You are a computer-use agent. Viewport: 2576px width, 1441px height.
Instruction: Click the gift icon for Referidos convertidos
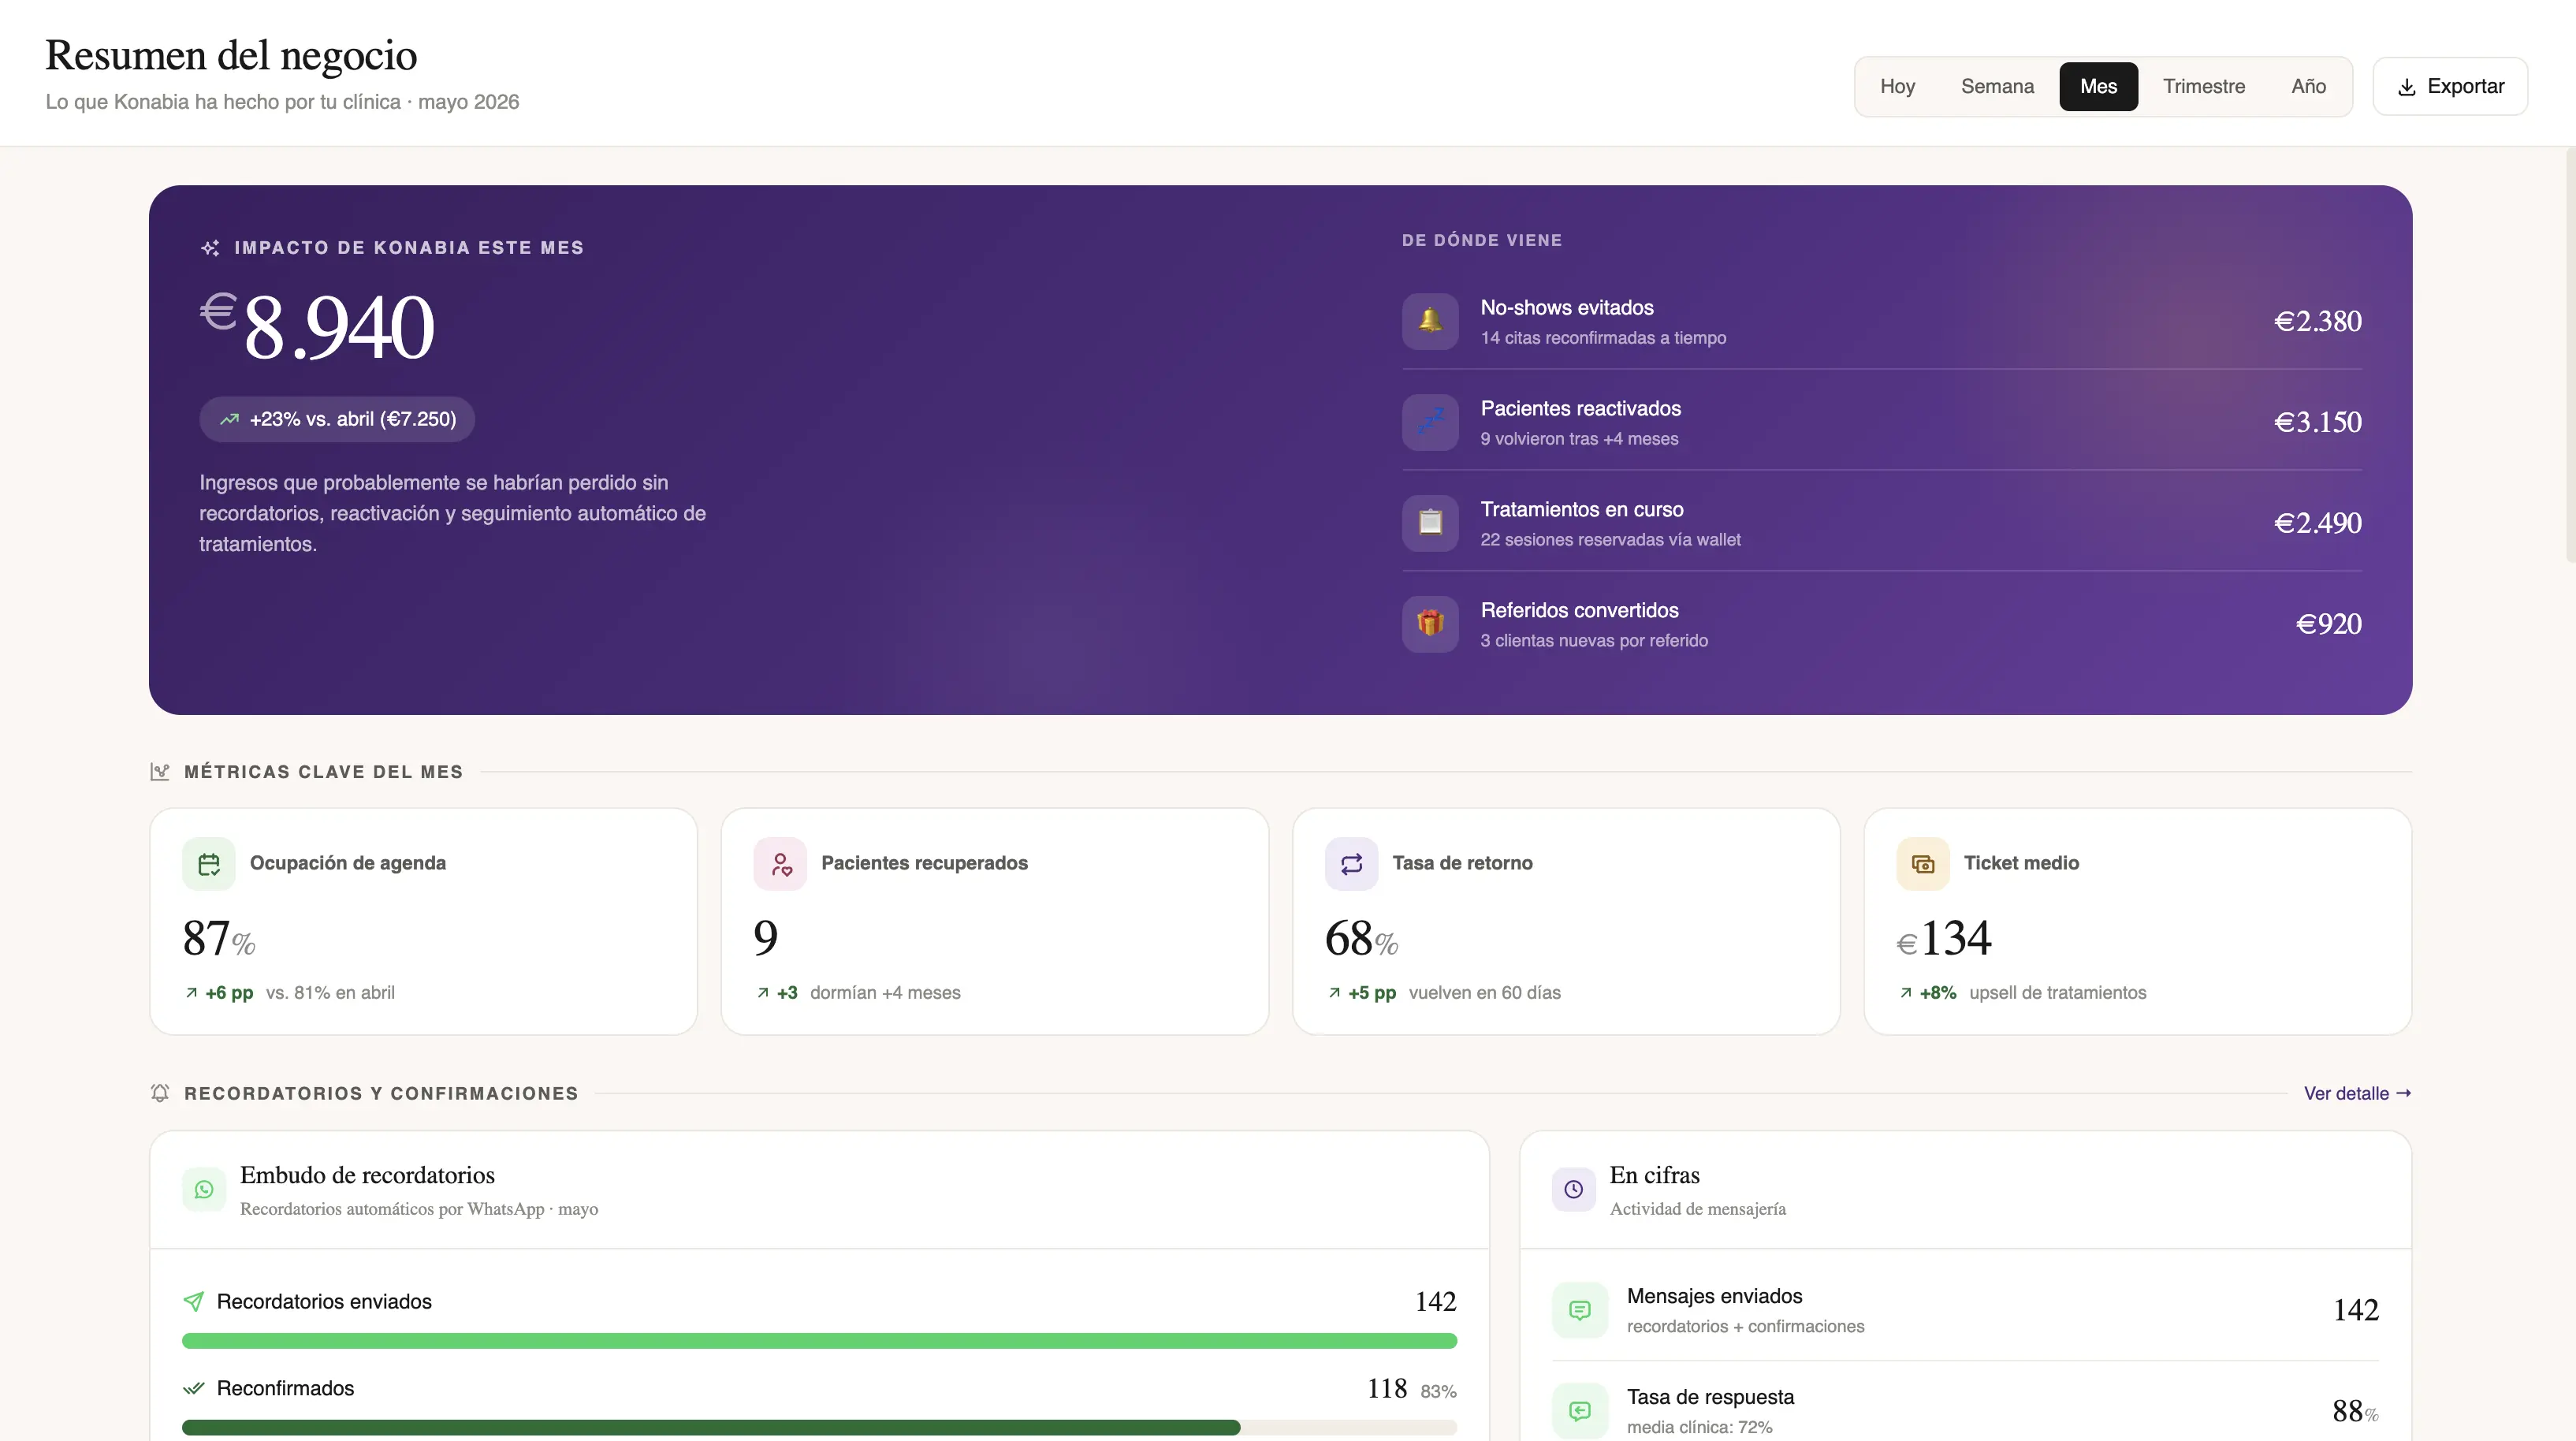tap(1430, 624)
